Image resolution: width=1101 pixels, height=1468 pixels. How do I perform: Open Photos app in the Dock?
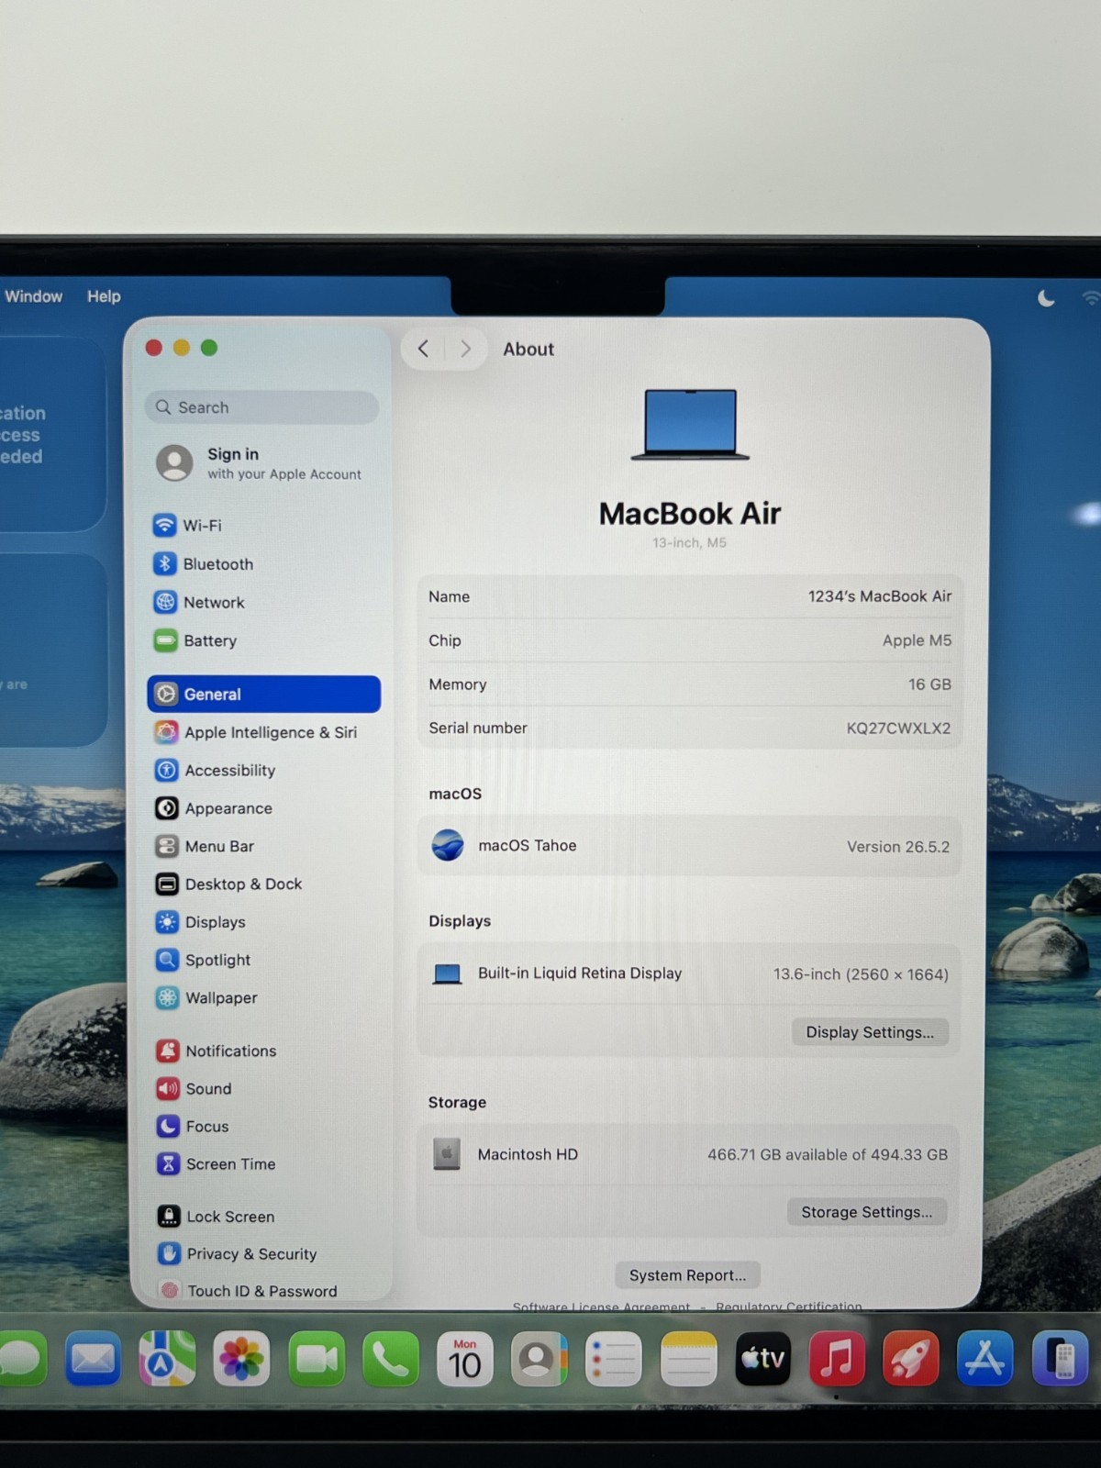click(x=241, y=1358)
